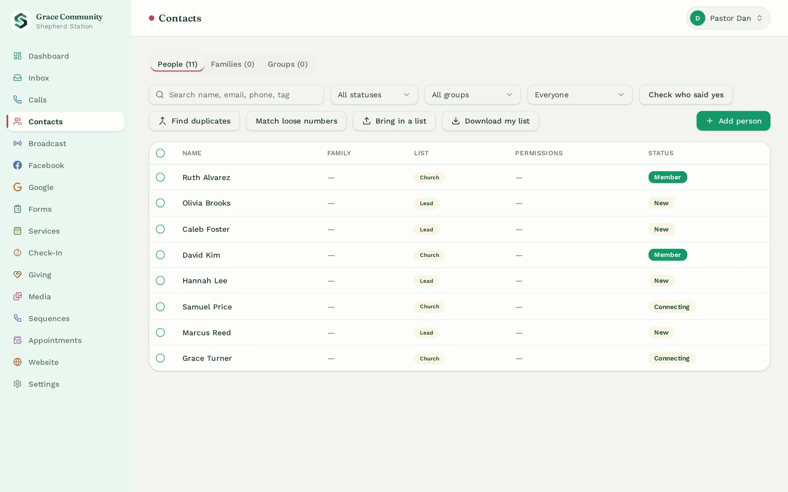Select Ruth Alvarez's row checkbox

click(160, 177)
